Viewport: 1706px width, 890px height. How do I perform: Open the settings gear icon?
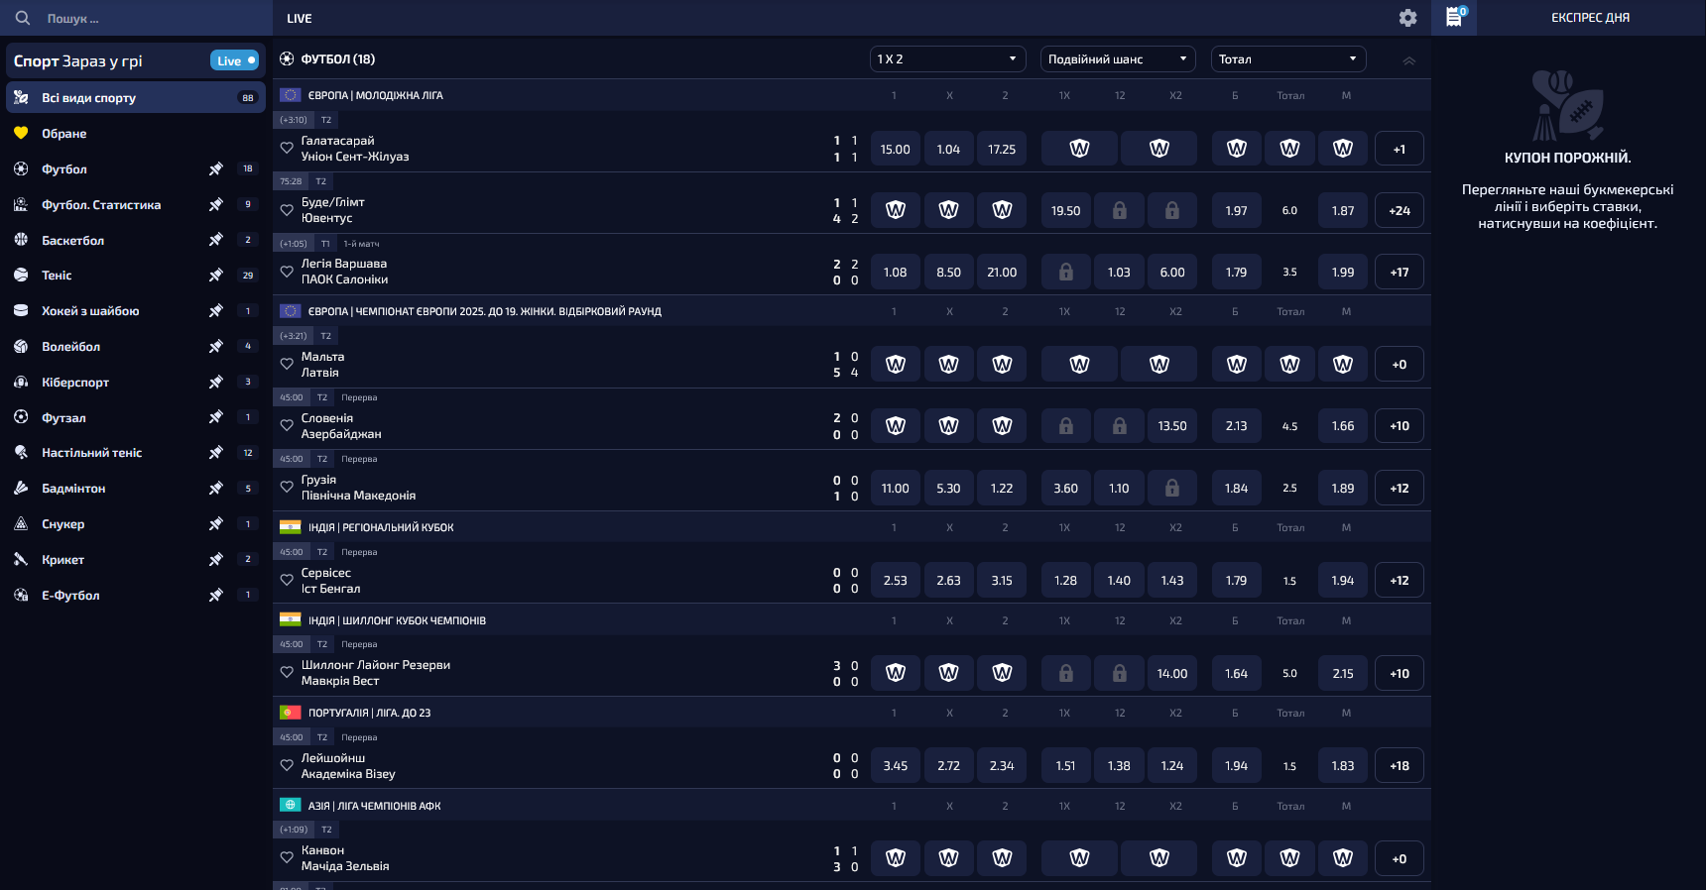tap(1407, 18)
